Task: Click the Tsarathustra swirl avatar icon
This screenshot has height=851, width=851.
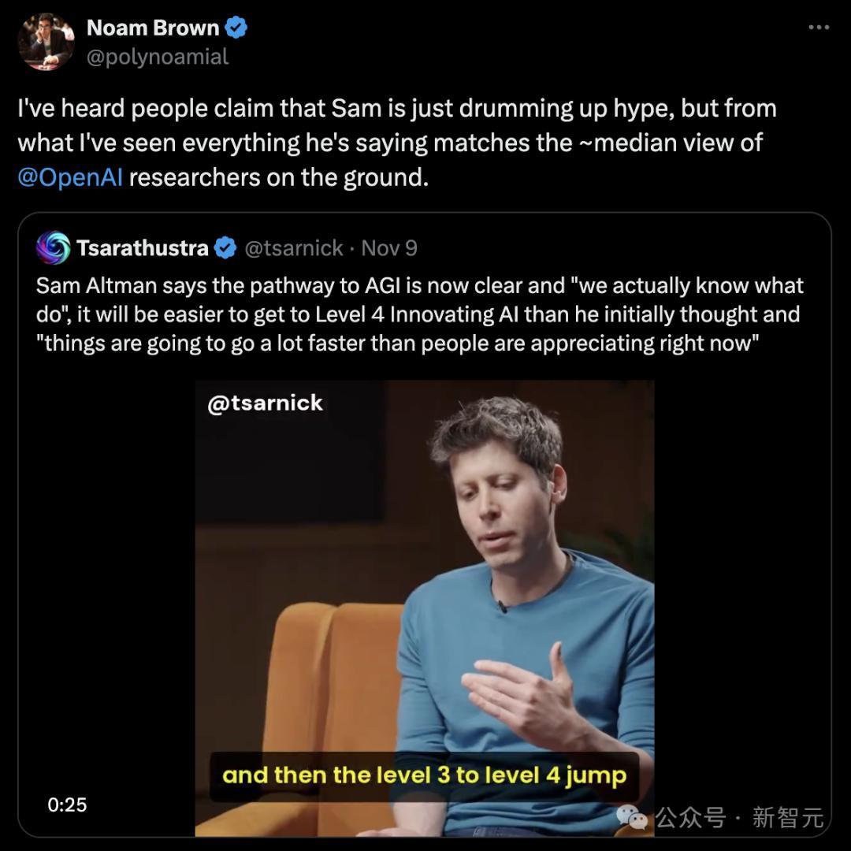Action: pyautogui.click(x=53, y=247)
